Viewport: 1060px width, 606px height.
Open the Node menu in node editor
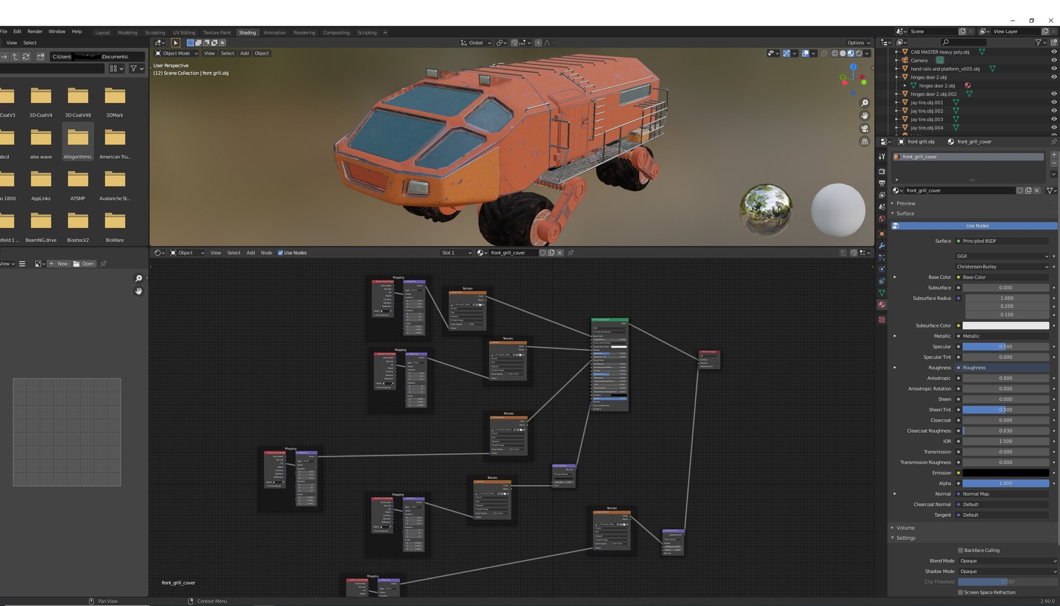click(x=266, y=253)
